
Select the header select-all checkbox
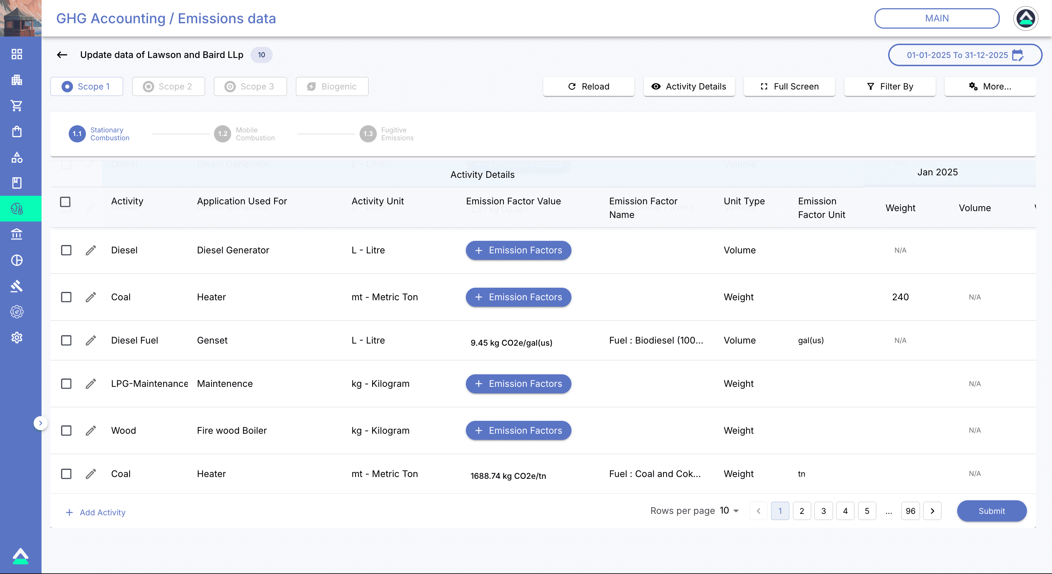pos(65,202)
